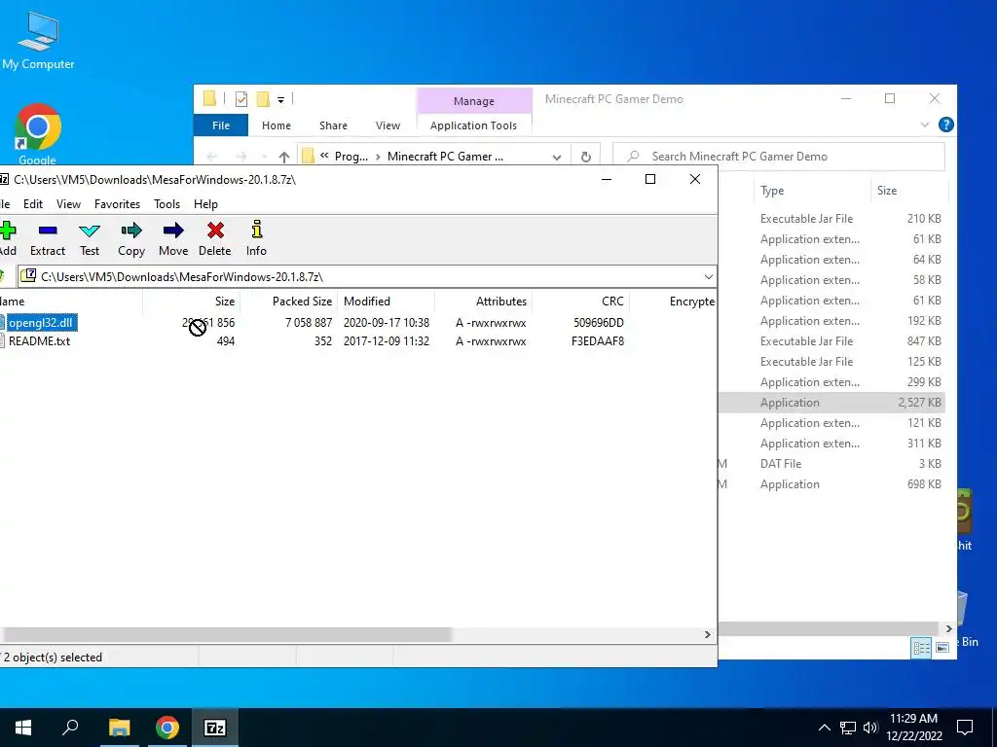Select the Application row with 2,527 KB
997x747 pixels.
pos(831,403)
